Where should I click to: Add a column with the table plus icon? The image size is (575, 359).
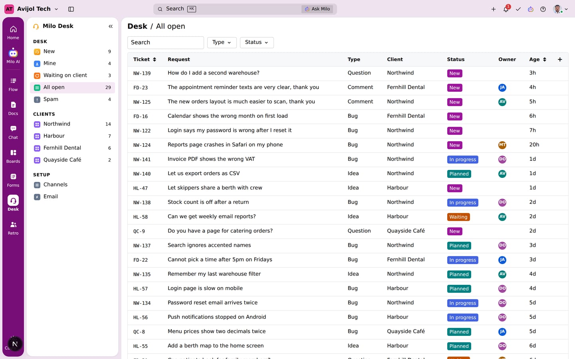pyautogui.click(x=560, y=59)
